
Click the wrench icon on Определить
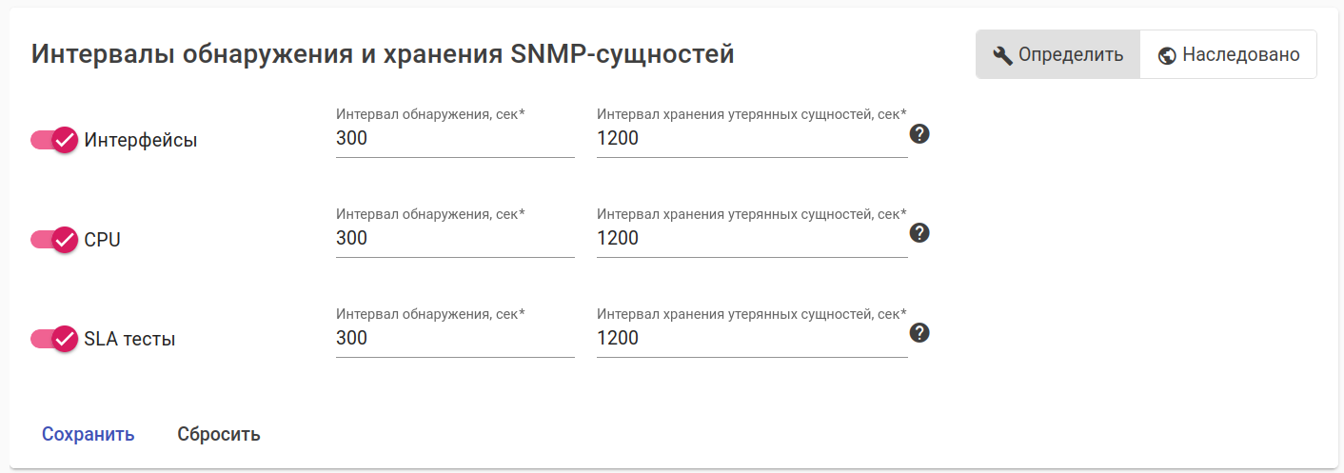tap(1002, 55)
